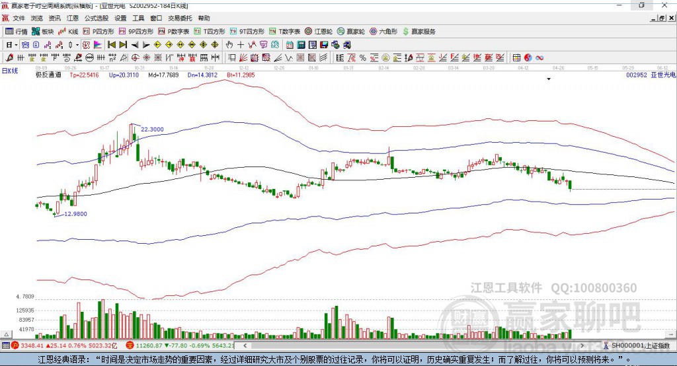Open the 交易委托 menu
The image size is (677, 366).
click(x=180, y=18)
